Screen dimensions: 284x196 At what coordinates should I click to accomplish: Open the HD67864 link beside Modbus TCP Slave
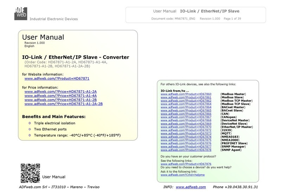(x=186, y=104)
